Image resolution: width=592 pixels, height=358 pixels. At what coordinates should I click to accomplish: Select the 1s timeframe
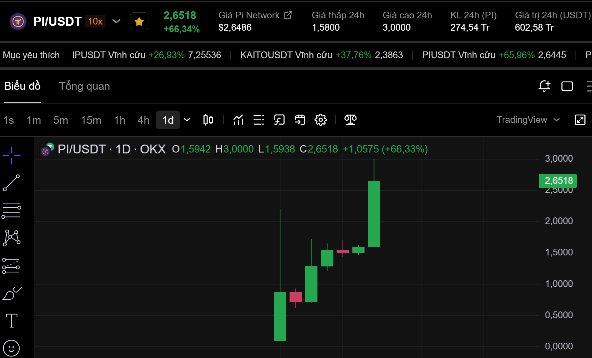(x=9, y=120)
